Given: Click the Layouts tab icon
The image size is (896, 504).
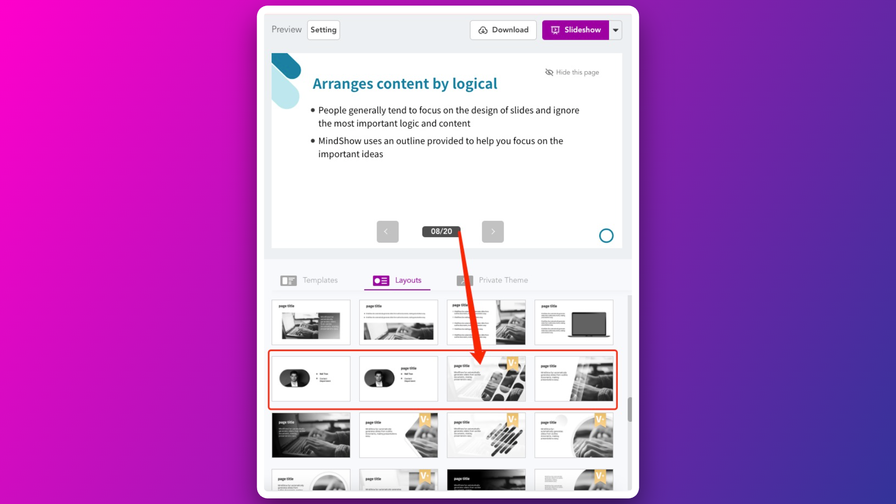Looking at the screenshot, I should click(x=380, y=280).
